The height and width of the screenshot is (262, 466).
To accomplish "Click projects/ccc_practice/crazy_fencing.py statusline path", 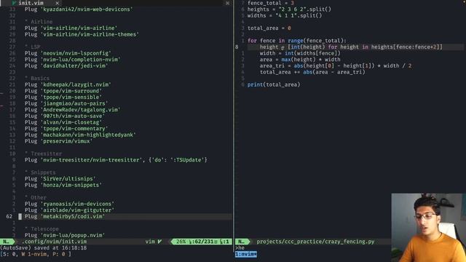I will click(x=315, y=242).
